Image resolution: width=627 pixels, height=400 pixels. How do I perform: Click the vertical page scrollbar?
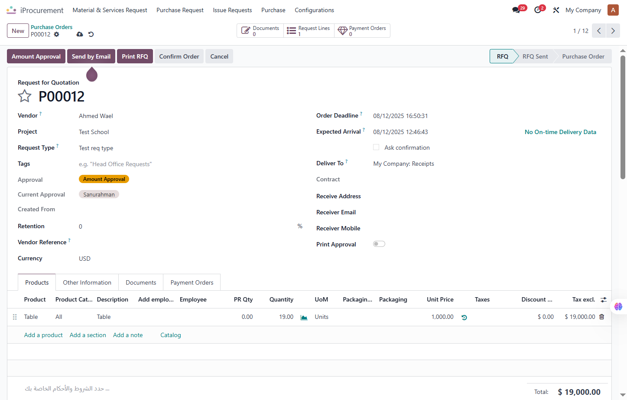tap(623, 117)
